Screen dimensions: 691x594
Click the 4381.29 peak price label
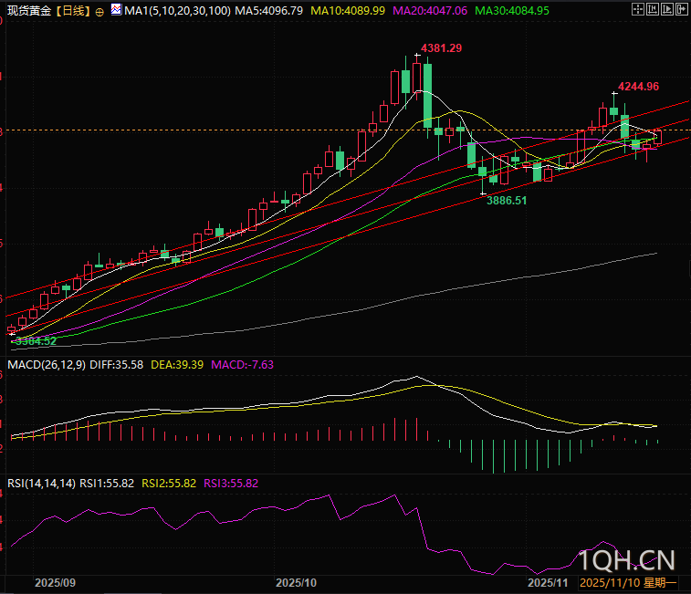[441, 47]
